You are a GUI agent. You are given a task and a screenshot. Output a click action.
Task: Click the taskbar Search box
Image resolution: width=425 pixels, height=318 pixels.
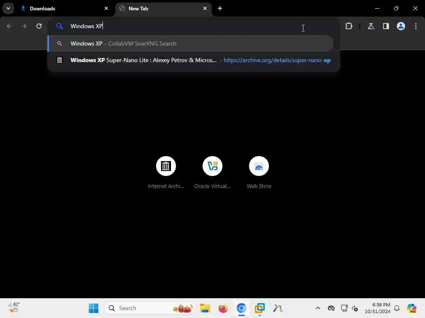[149, 308]
